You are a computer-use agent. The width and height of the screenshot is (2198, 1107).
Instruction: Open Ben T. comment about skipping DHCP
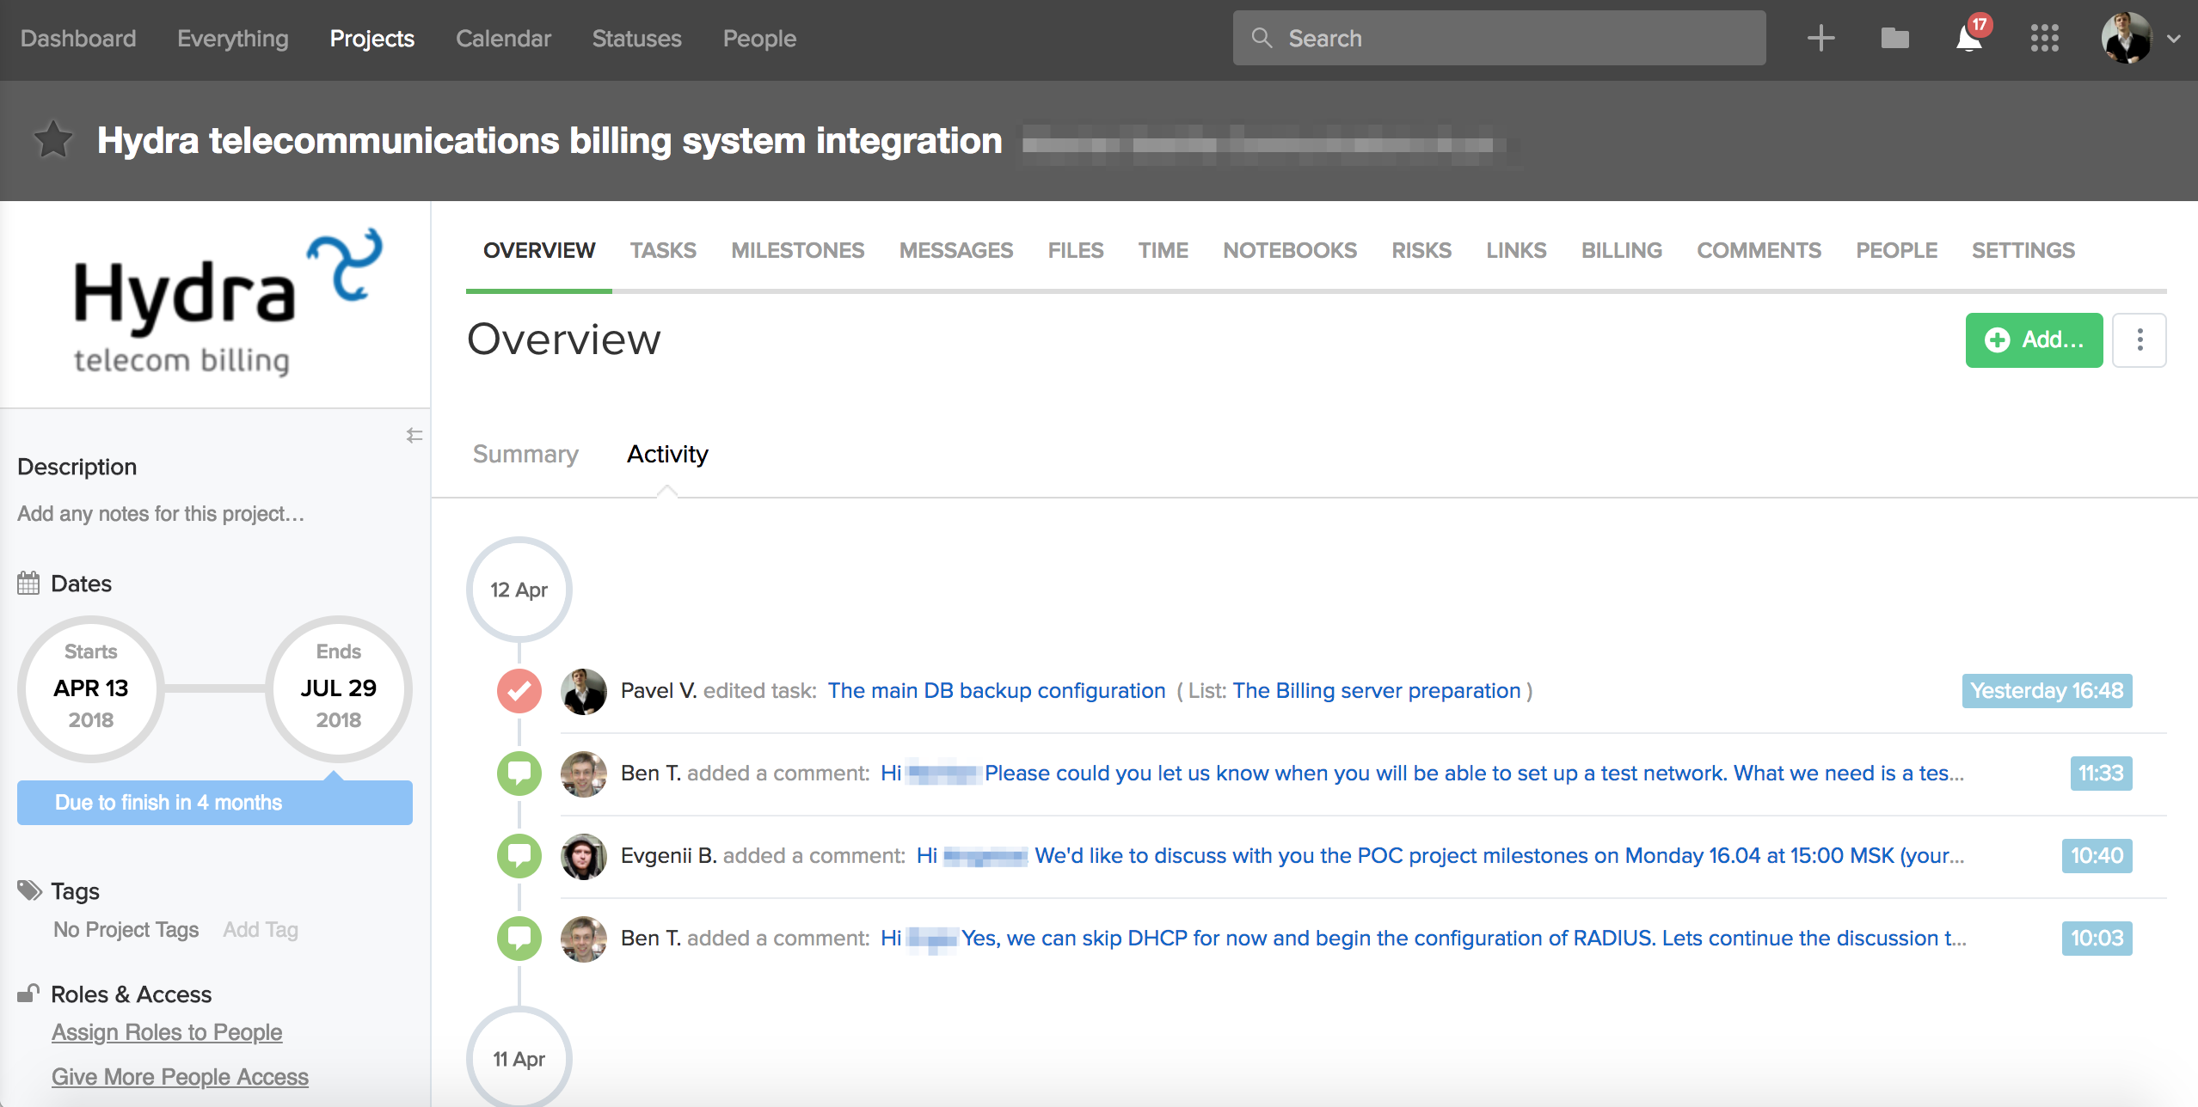coord(1423,939)
